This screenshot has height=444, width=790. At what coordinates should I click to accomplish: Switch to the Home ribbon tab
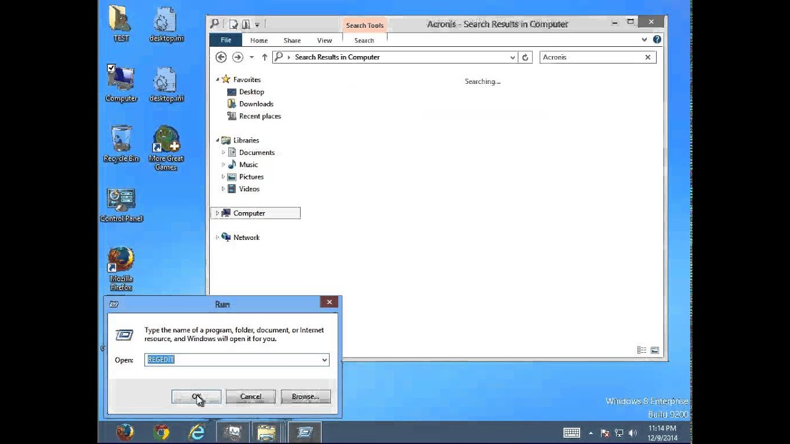coord(259,40)
